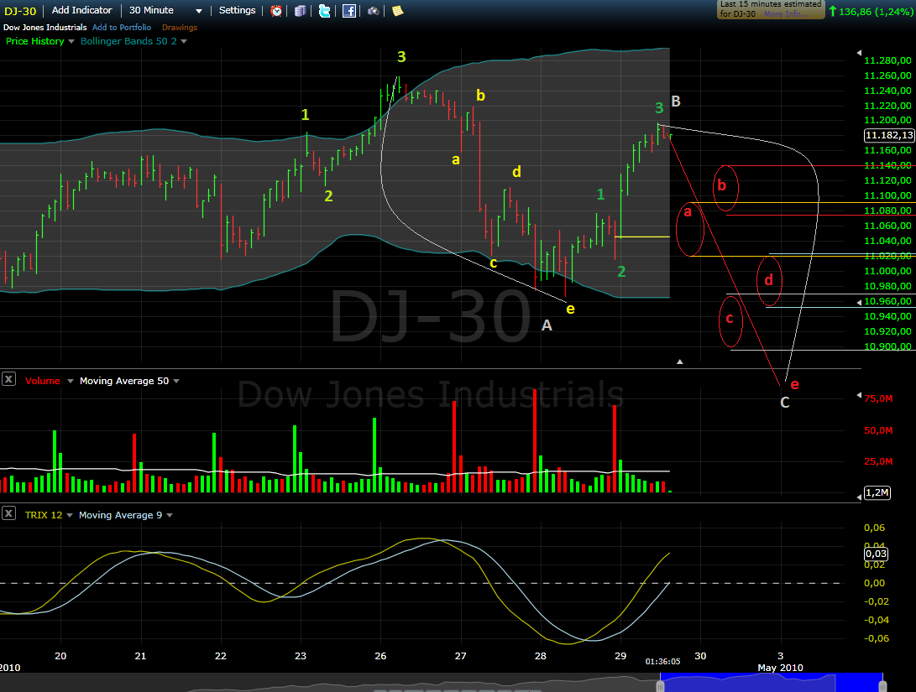
Task: Click the May 2010 label on the time axis
Action: tap(780, 668)
